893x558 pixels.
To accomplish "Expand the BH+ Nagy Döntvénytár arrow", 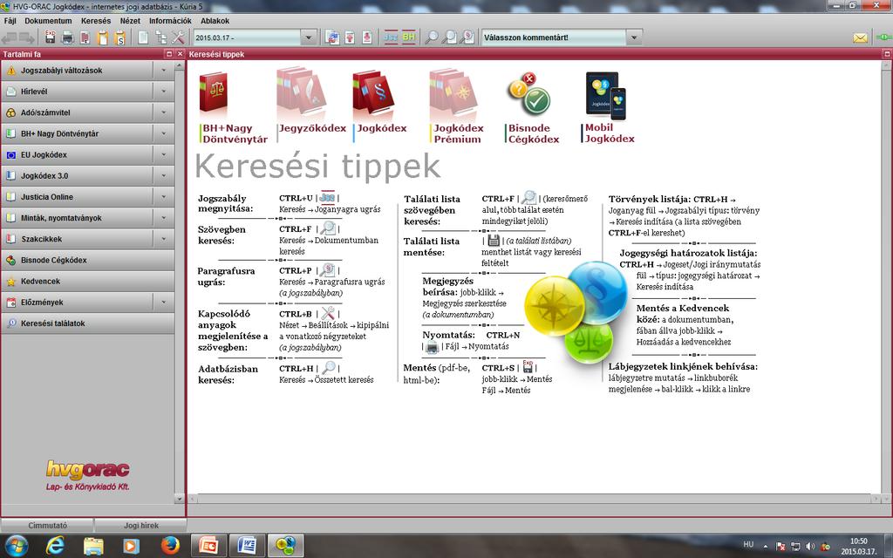I will click(164, 133).
